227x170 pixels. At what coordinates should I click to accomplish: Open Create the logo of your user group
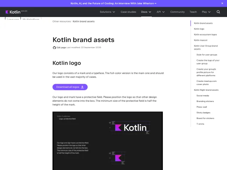[x=208, y=62]
